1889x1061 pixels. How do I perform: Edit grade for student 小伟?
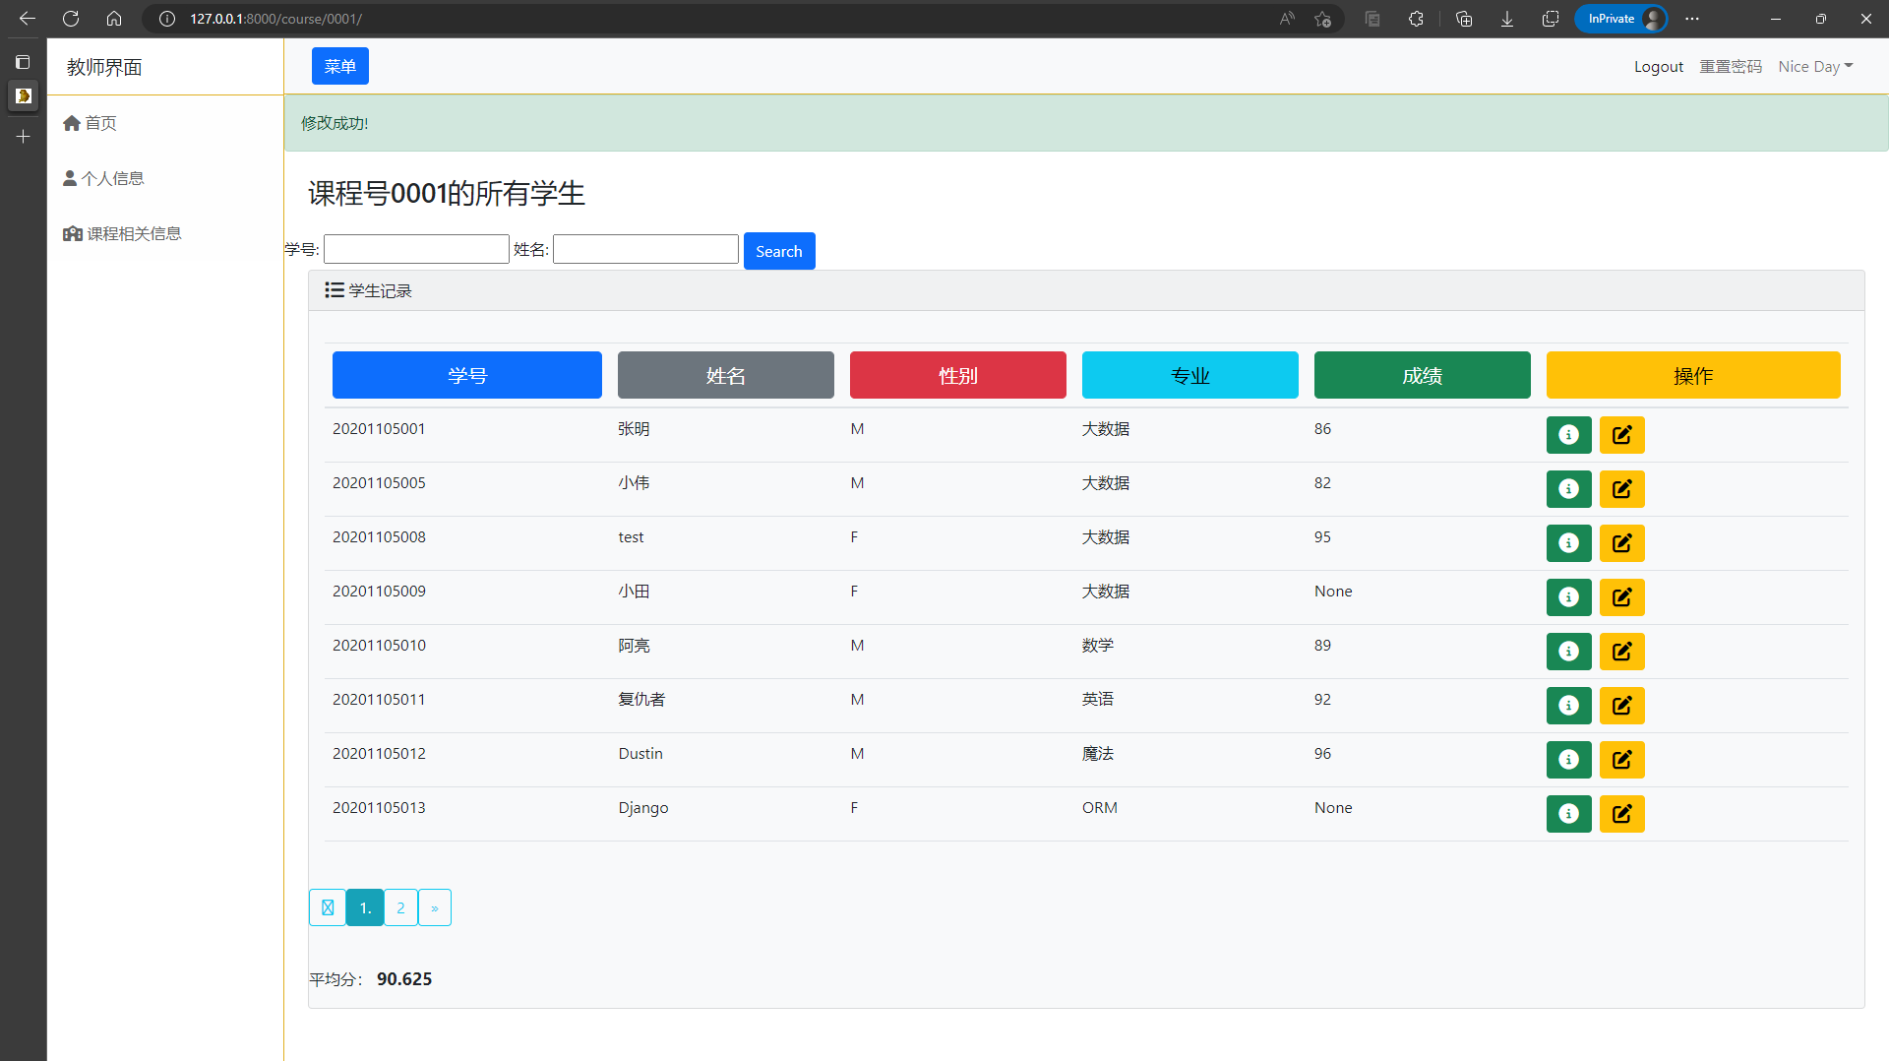point(1621,489)
